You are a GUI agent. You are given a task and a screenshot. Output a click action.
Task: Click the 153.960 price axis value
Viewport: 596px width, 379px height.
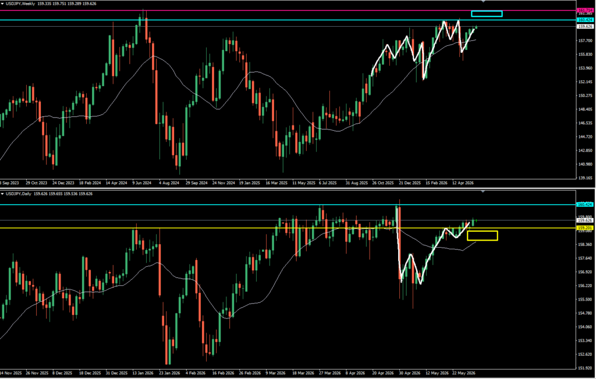[586, 68]
